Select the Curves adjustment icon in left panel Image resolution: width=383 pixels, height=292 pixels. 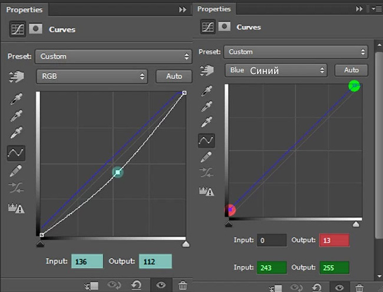[x=17, y=29]
